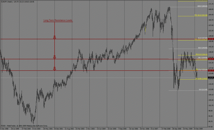Click the '10 May 2009' date on the time axis
The height and width of the screenshot is (130, 214).
point(187,129)
